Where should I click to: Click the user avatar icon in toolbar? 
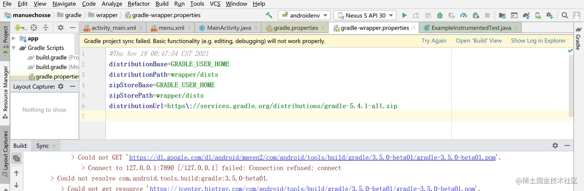(x=577, y=15)
